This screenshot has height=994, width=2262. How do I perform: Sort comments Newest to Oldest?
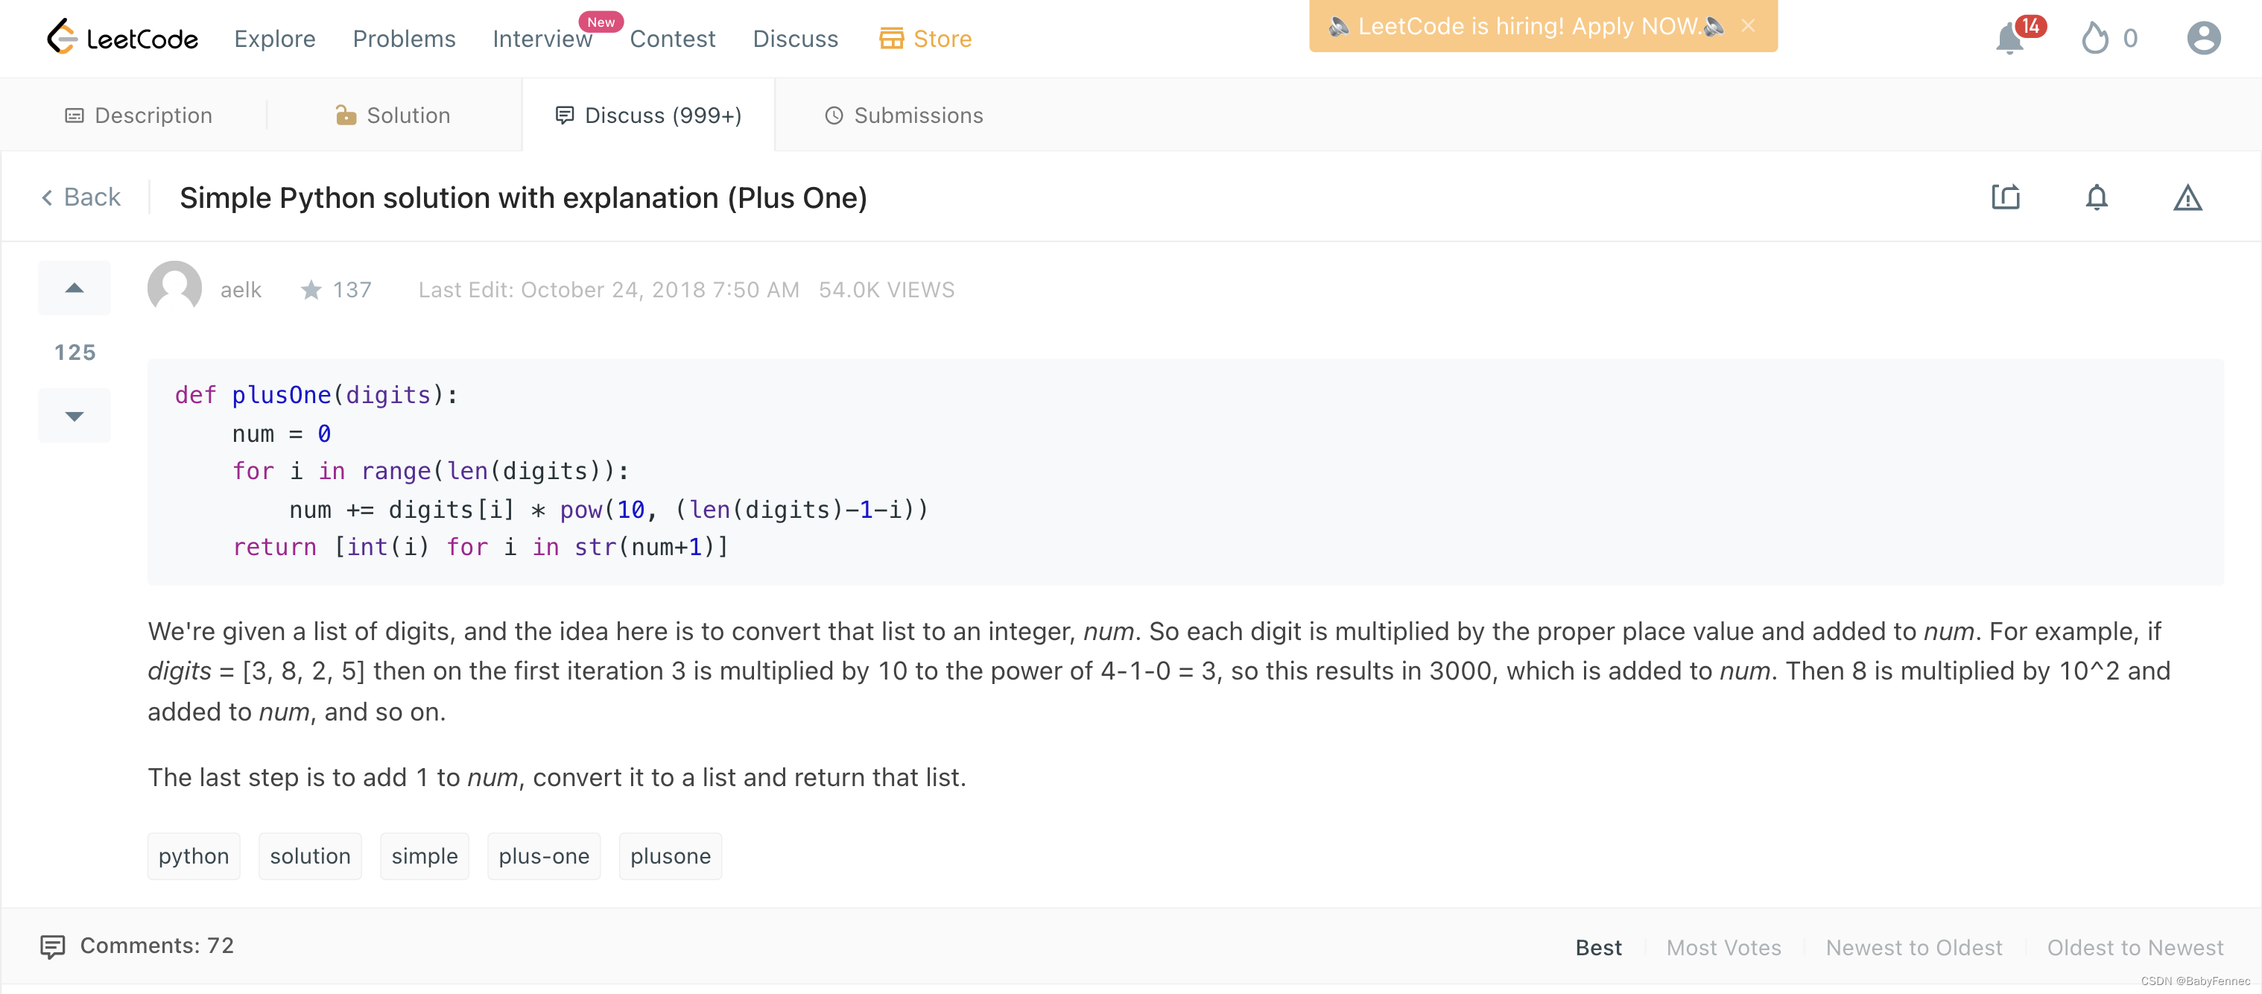point(1913,948)
